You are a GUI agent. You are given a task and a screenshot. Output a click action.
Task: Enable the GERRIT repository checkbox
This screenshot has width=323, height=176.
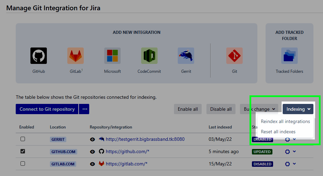tap(23, 139)
